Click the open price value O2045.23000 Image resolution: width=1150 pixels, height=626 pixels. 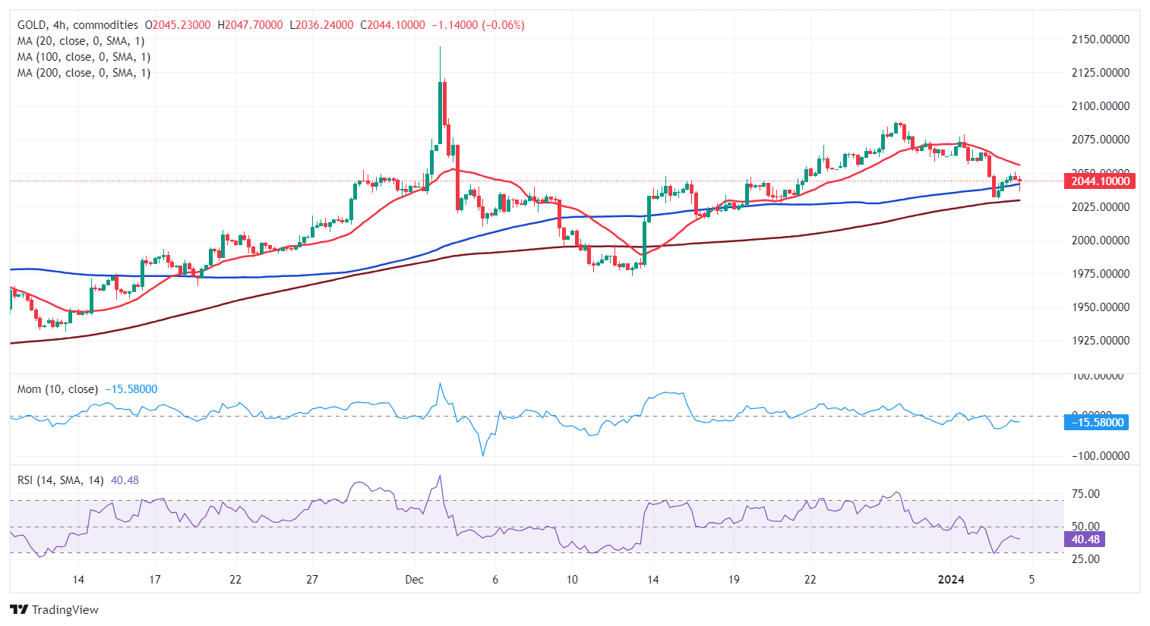point(178,25)
